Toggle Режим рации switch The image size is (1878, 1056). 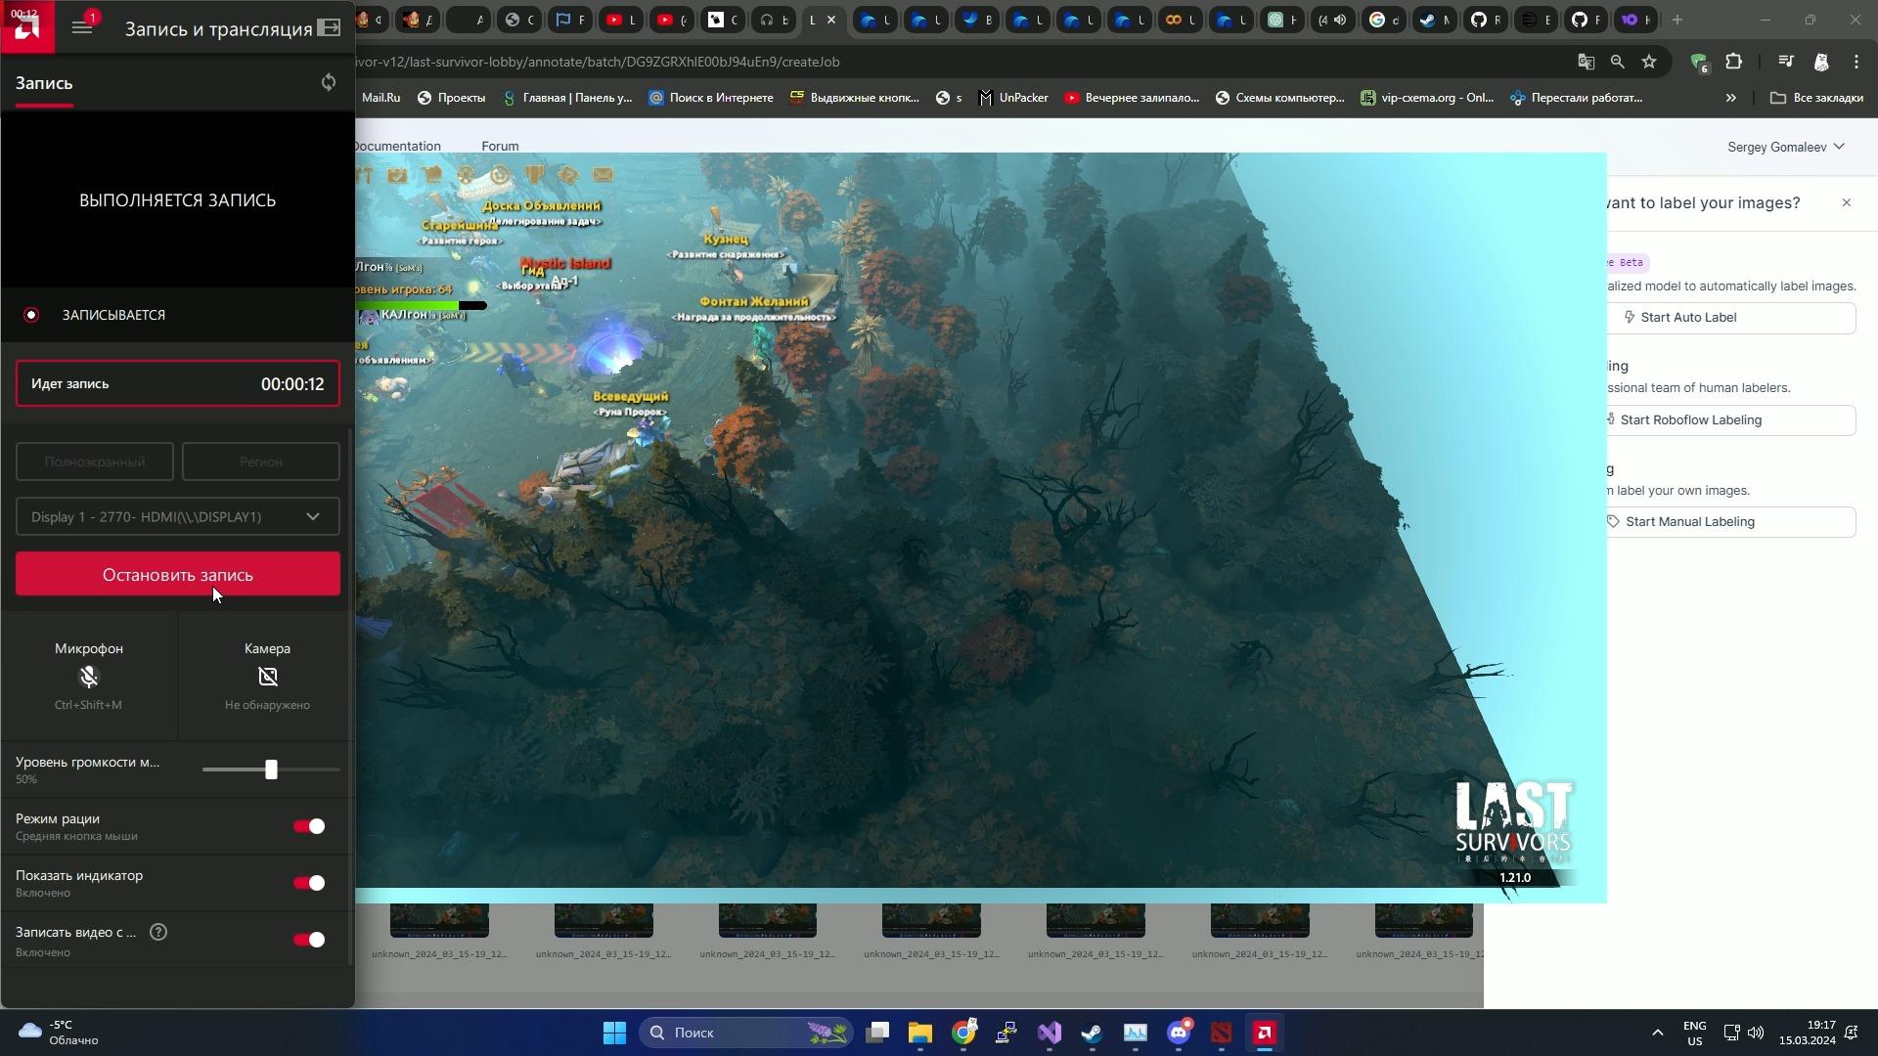pyautogui.click(x=309, y=826)
